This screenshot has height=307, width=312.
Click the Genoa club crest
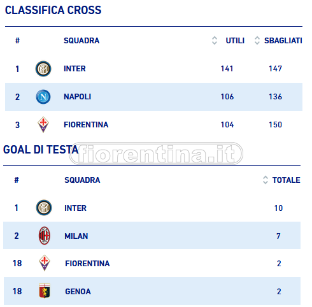tap(45, 291)
